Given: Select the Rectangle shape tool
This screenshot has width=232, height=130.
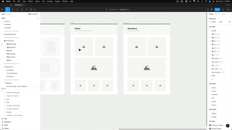Looking at the screenshot, I should (17, 10).
